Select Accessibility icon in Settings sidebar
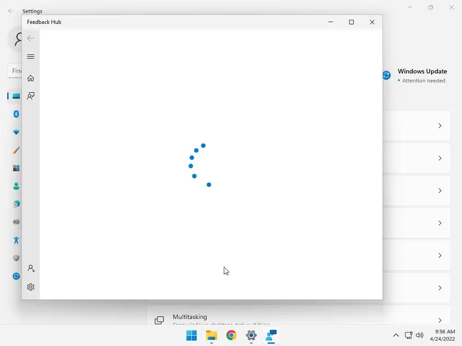Image resolution: width=462 pixels, height=346 pixels. point(16,240)
